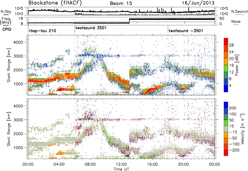Image resolution: width=248 pixels, height=171 pixels.
Task: Click the "60" Nave scale tick label
Action: pyautogui.click(x=222, y=19)
